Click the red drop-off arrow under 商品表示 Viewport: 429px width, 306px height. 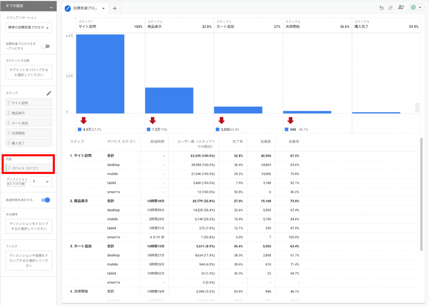(x=153, y=121)
